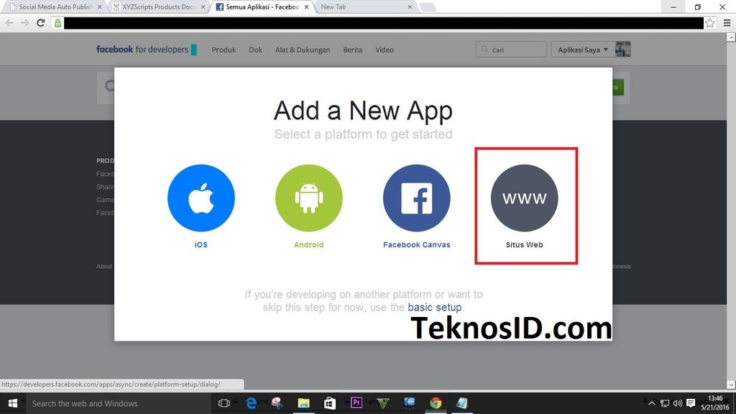Go to the Berita page
This screenshot has width=736, height=414.
tap(352, 50)
